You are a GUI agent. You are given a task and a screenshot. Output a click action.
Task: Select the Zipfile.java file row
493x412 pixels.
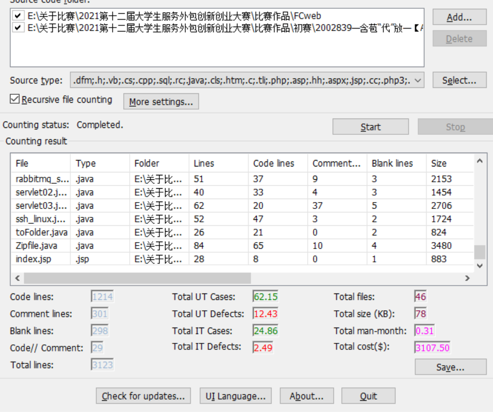click(242, 246)
